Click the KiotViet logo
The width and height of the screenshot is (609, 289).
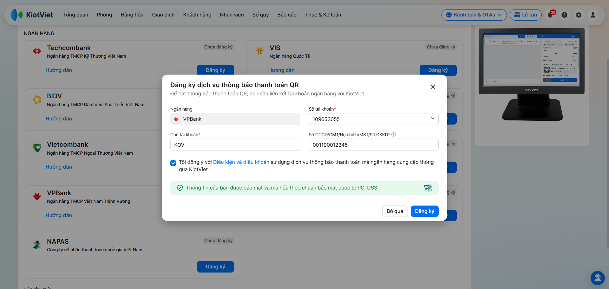(x=32, y=15)
